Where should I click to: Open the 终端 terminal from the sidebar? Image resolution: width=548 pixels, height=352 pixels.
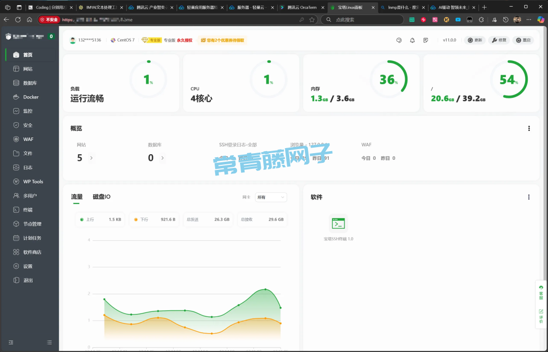click(27, 209)
